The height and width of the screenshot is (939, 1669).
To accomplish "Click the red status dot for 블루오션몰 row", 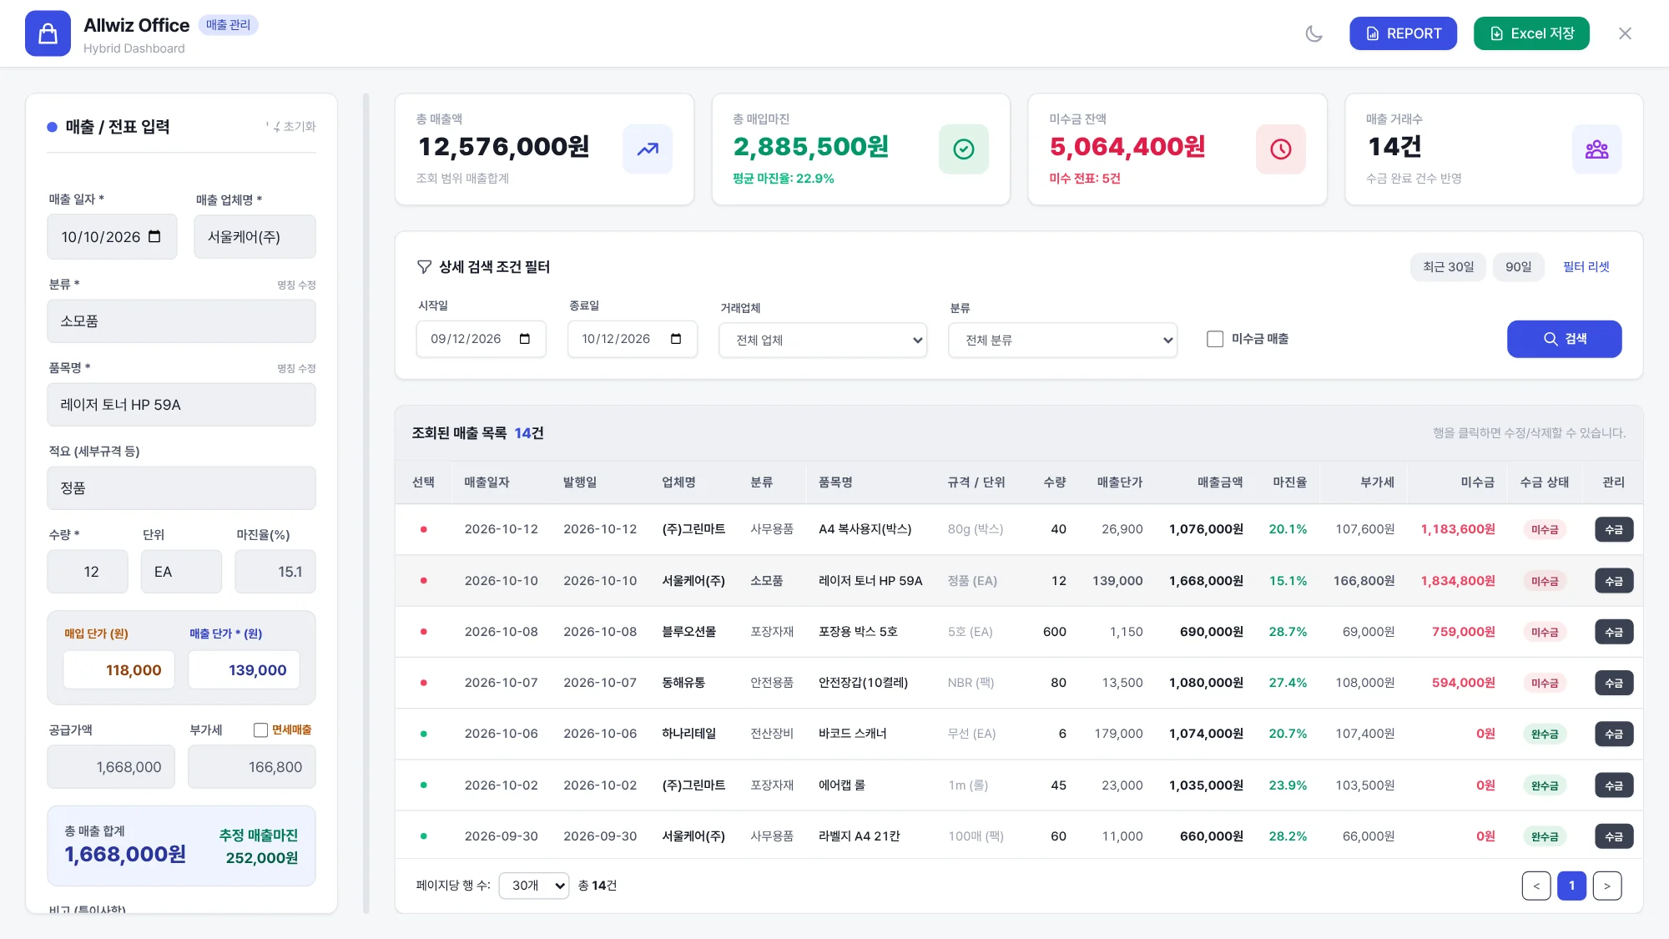I will [424, 632].
